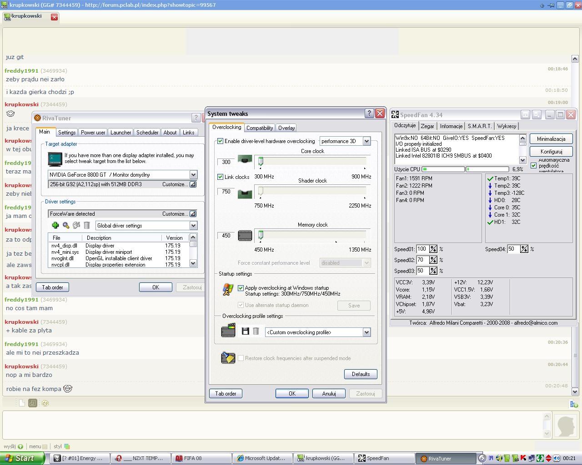Click the core clock chip icon
The height and width of the screenshot is (465, 582).
click(x=245, y=160)
